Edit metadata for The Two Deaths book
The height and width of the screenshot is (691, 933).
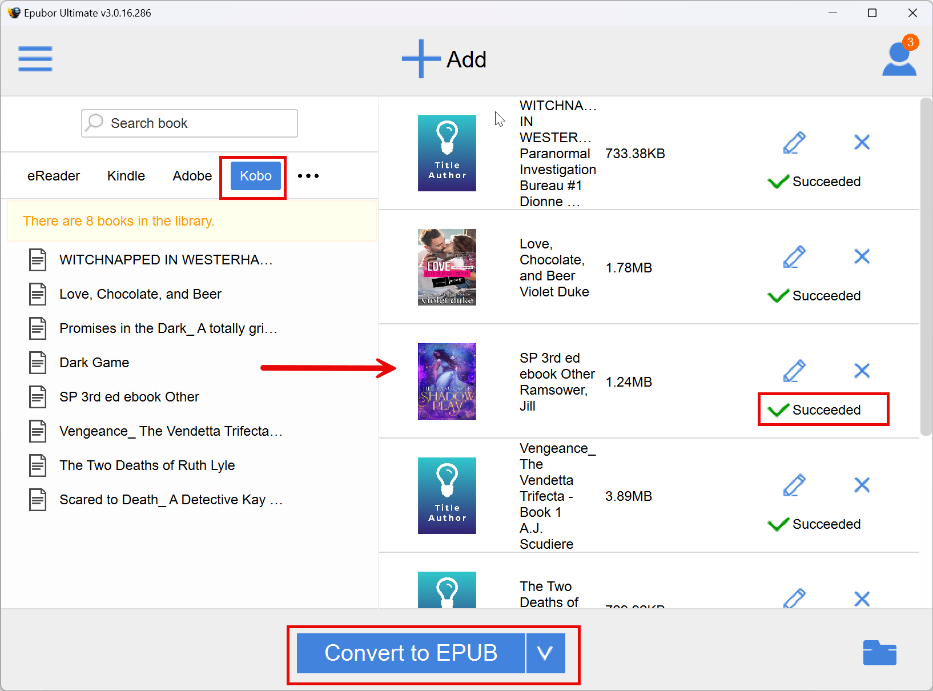pos(794,598)
